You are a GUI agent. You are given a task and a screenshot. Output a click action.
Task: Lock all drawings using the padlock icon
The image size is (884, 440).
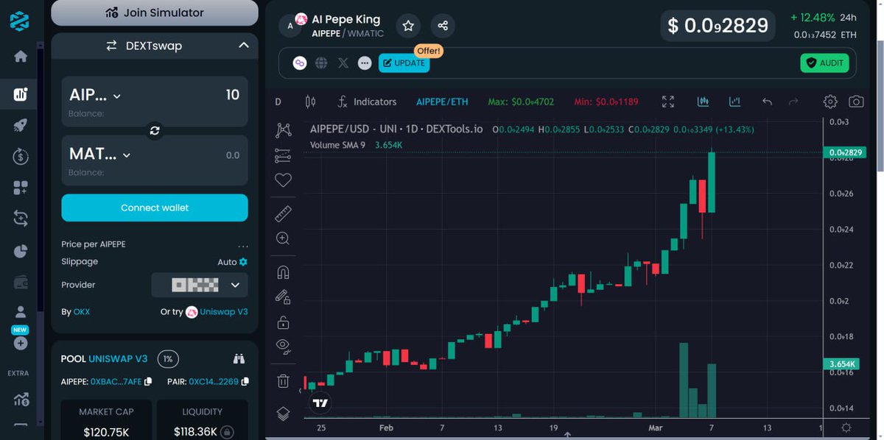coord(283,322)
